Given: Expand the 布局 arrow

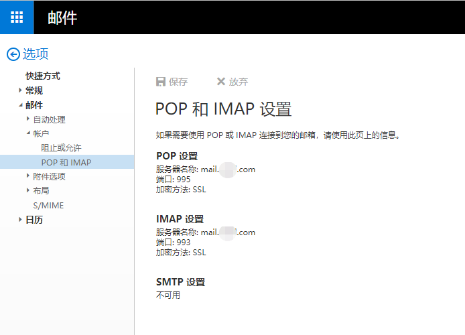Looking at the screenshot, I should 28,190.
